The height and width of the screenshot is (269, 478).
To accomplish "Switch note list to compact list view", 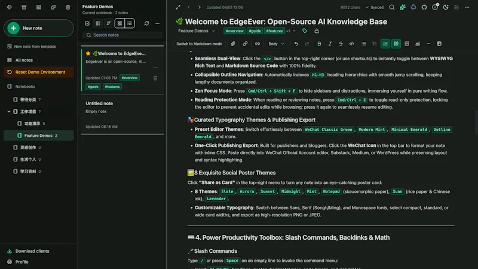I will 130,23.
